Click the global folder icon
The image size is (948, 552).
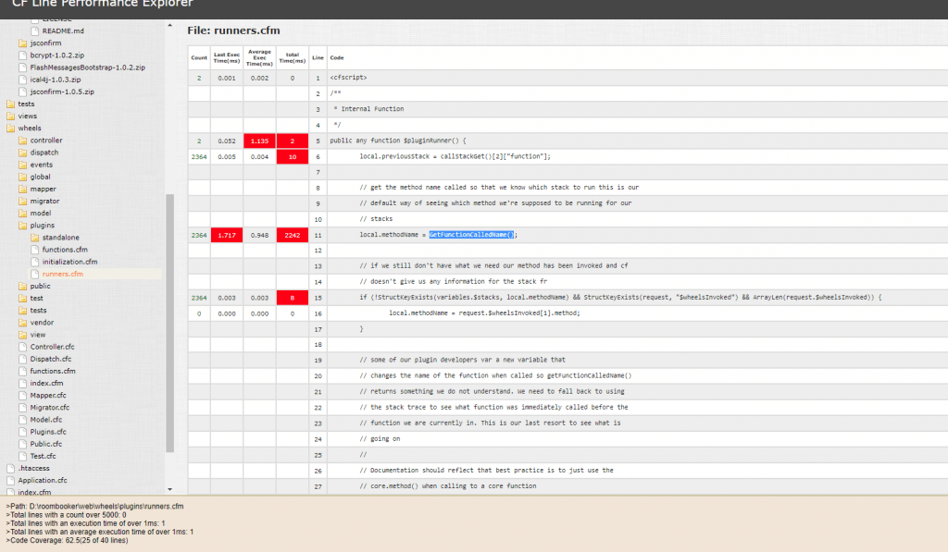tap(22, 177)
